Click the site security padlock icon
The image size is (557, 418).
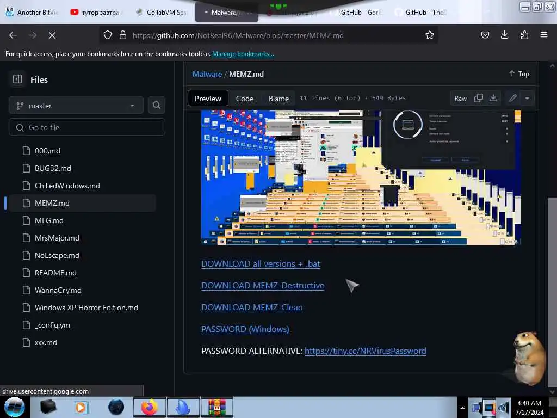(123, 35)
